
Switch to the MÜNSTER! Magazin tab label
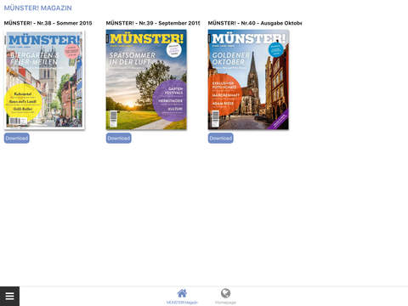click(182, 303)
